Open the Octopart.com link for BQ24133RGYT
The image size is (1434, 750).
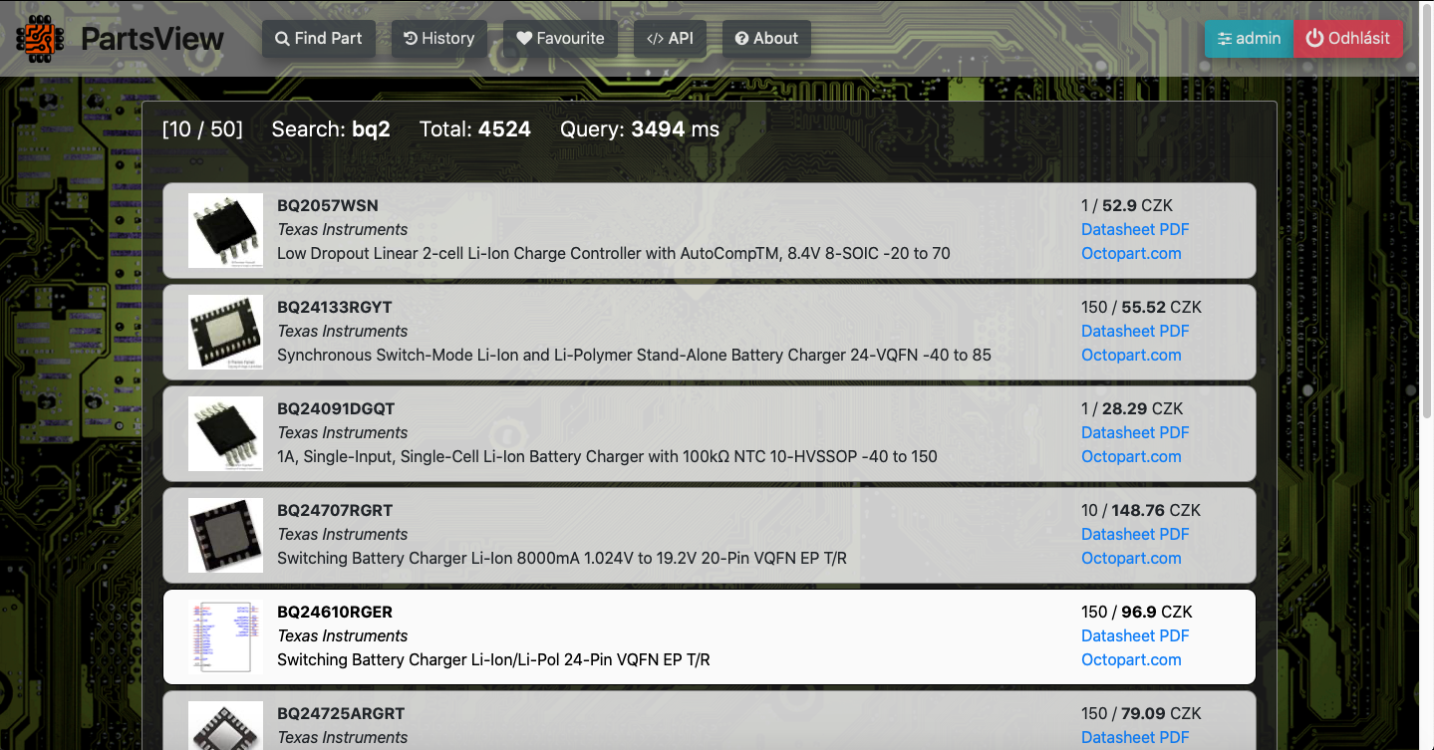click(1131, 355)
